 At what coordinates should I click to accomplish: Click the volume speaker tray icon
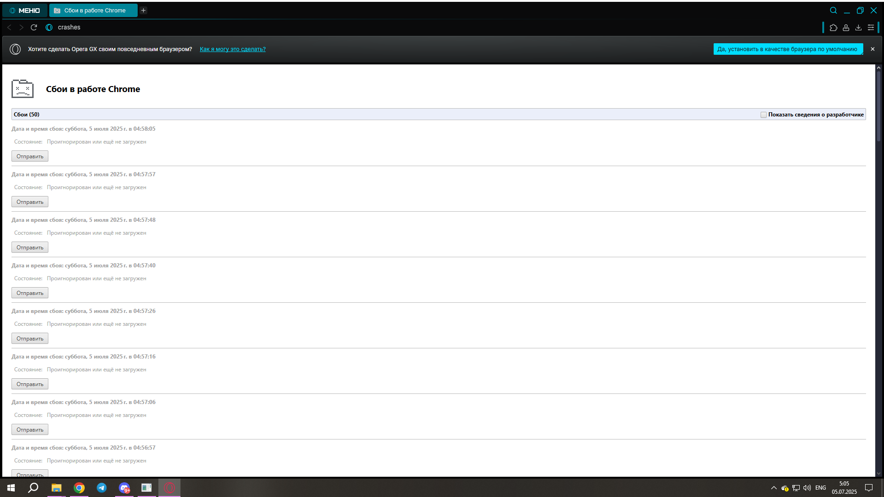pos(807,488)
